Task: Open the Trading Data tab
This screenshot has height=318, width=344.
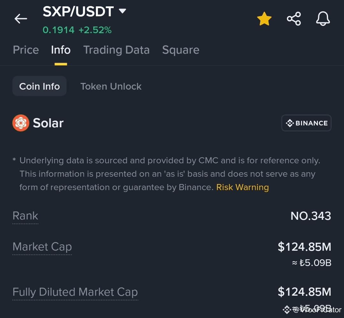Action: (x=117, y=50)
